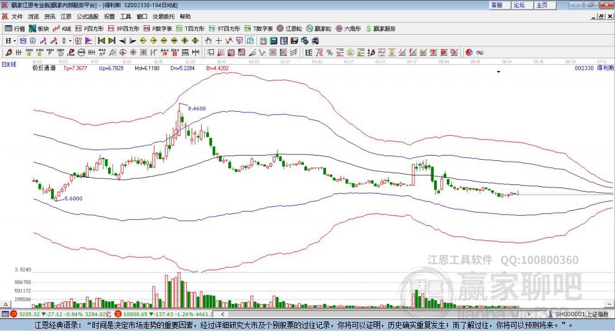Select the Gann angle protractor tool
Image resolution: width=615 pixels, height=331 pixels.
coord(112,52)
